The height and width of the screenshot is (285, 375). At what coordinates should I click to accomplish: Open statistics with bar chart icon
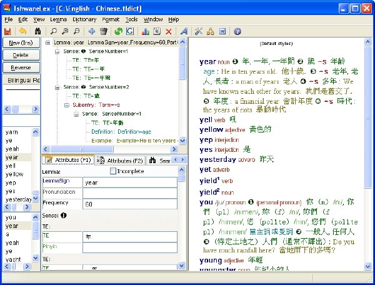coord(145,31)
